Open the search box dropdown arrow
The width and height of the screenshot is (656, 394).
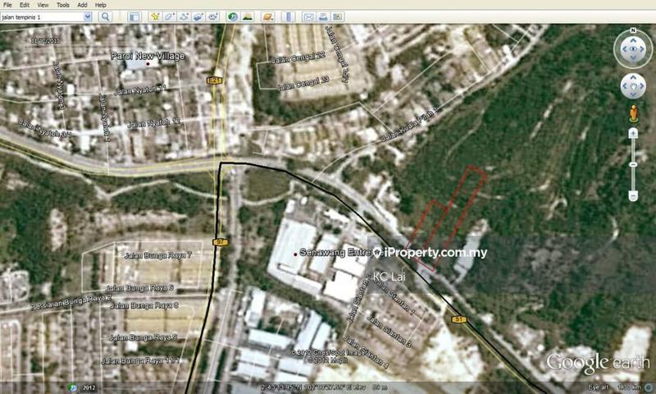coord(90,16)
